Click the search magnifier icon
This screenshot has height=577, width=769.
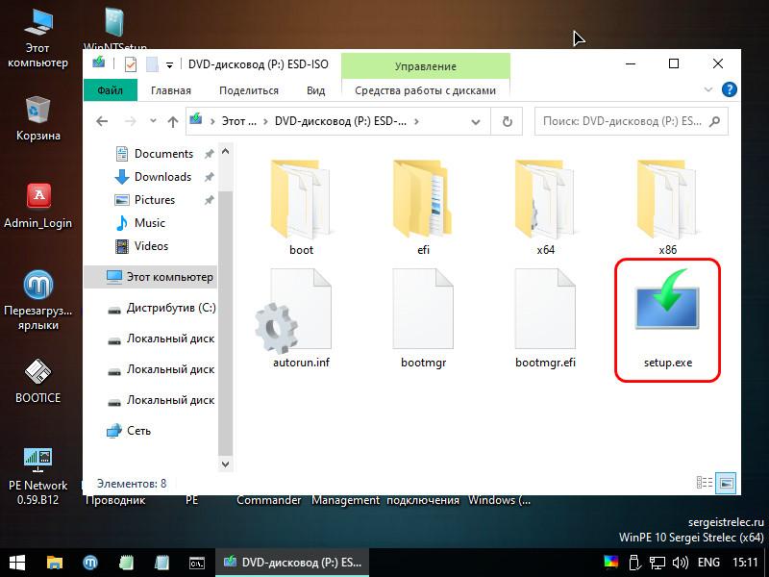tap(714, 121)
